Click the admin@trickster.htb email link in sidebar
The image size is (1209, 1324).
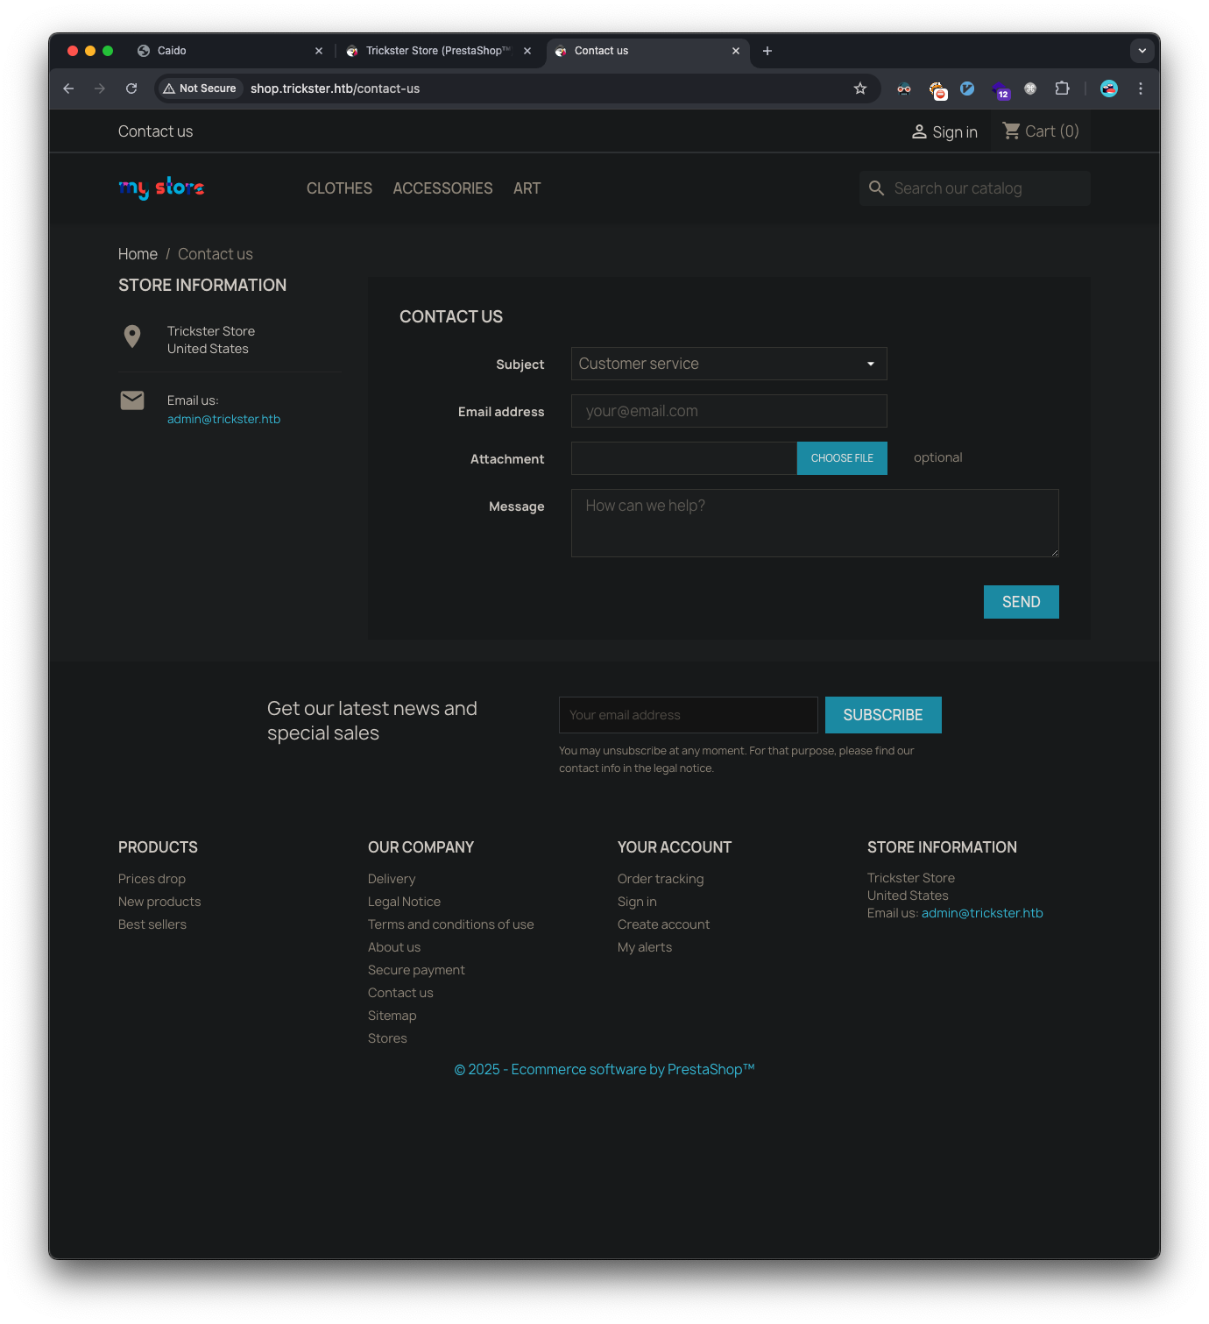point(223,420)
